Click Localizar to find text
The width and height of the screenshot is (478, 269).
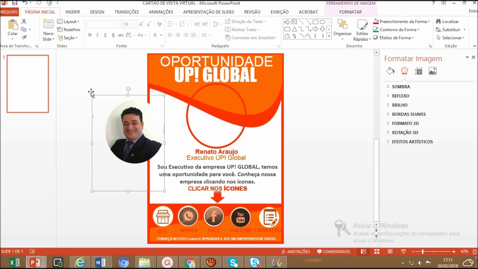point(447,22)
